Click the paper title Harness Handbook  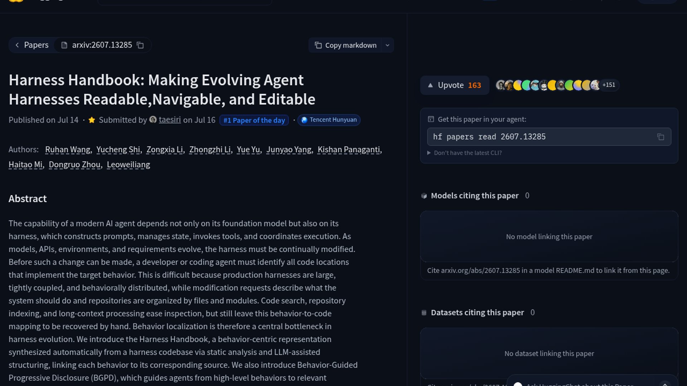162,90
